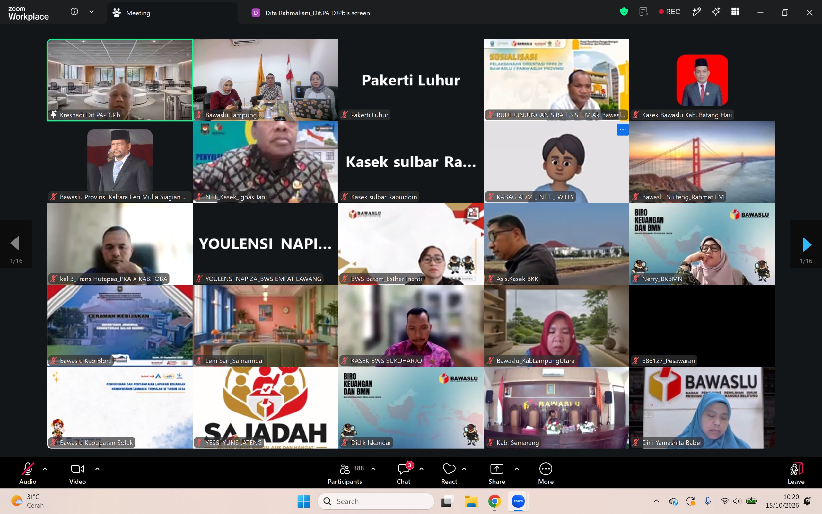The height and width of the screenshot is (514, 822).
Task: Click the REC recording indicator
Action: (x=669, y=12)
